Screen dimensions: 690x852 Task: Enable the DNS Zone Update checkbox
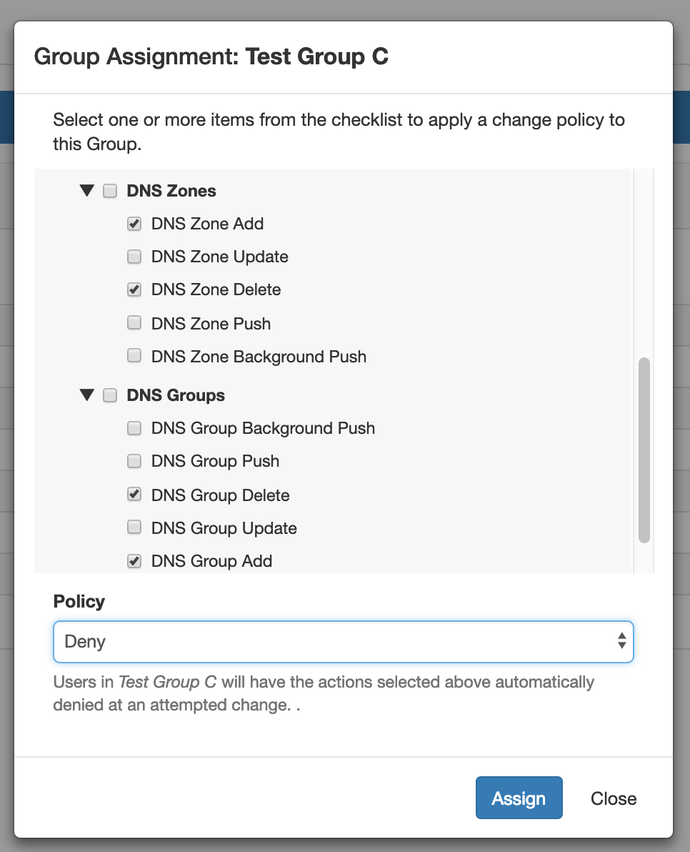click(134, 257)
